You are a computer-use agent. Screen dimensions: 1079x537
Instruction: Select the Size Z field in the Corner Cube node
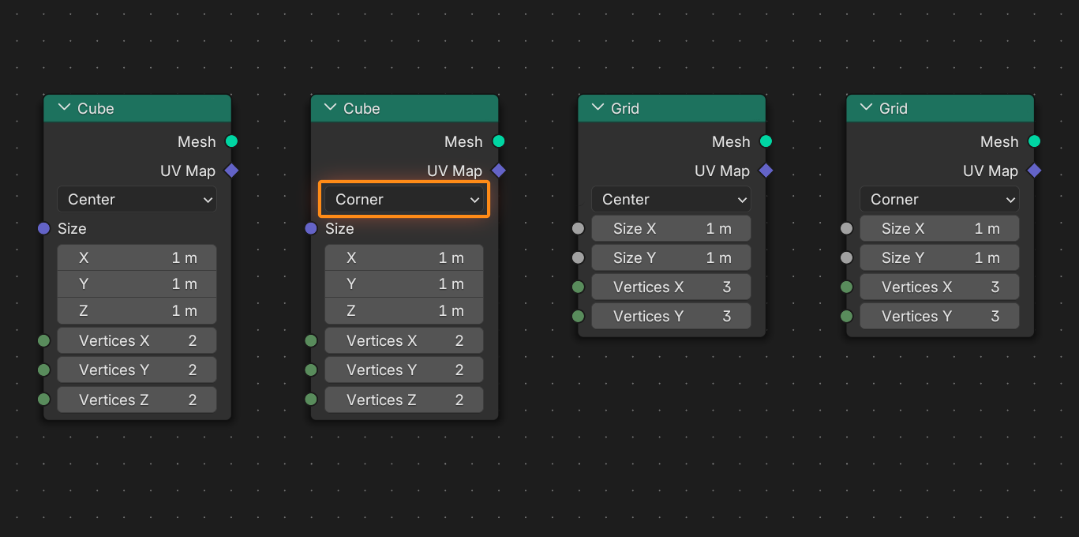(x=404, y=311)
